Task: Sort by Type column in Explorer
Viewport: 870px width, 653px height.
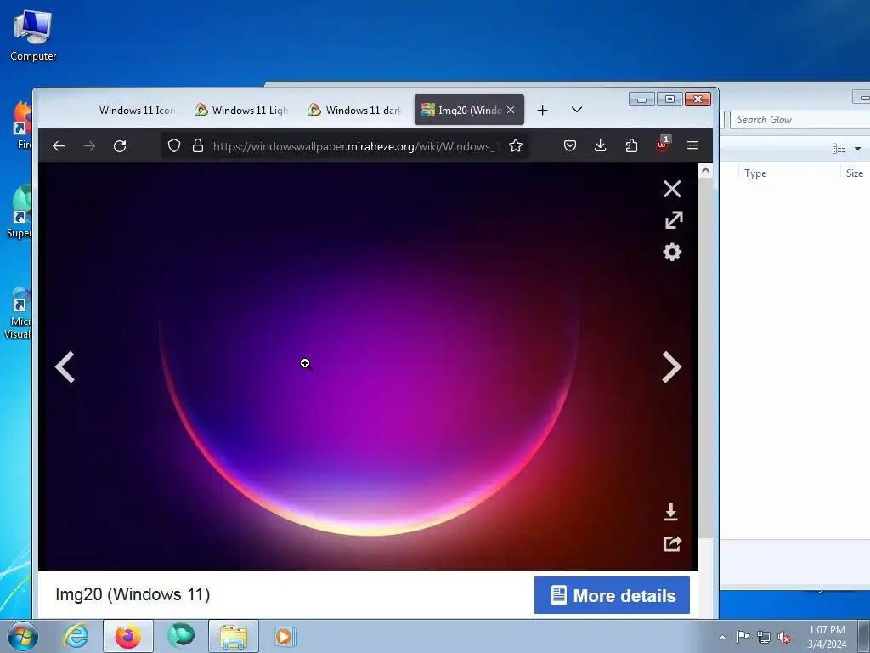Action: point(755,173)
